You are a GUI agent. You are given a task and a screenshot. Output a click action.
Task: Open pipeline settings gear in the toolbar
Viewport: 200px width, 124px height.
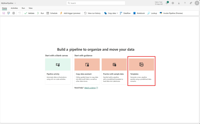(13, 13)
